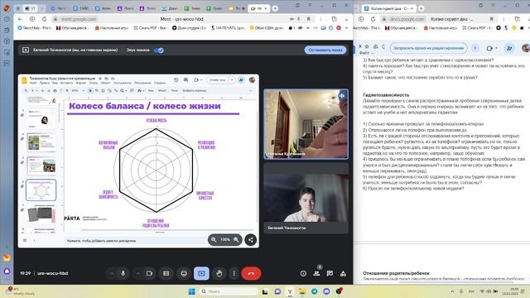Raise hand in the meeting
530x298 pixels.
coord(219,273)
